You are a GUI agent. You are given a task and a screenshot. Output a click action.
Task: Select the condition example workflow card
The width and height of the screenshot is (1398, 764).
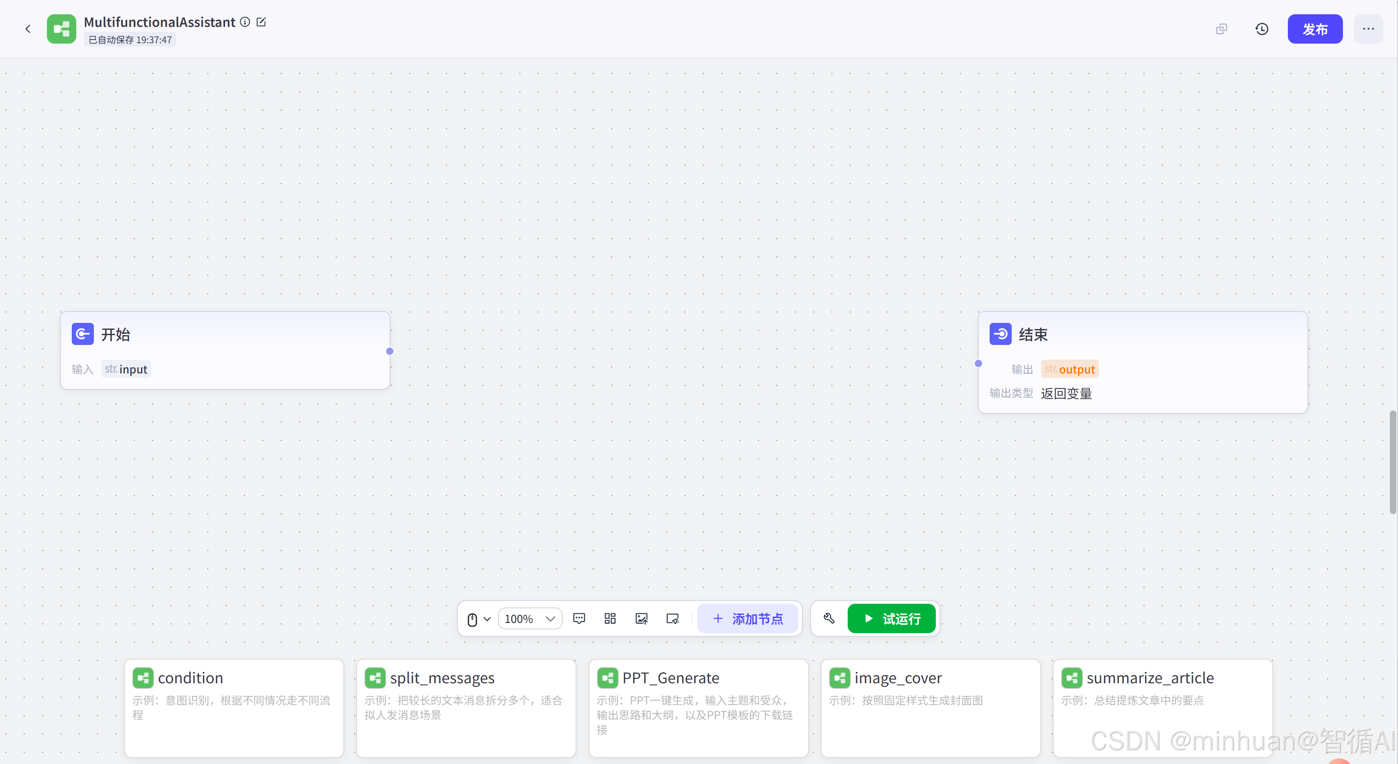(x=234, y=707)
